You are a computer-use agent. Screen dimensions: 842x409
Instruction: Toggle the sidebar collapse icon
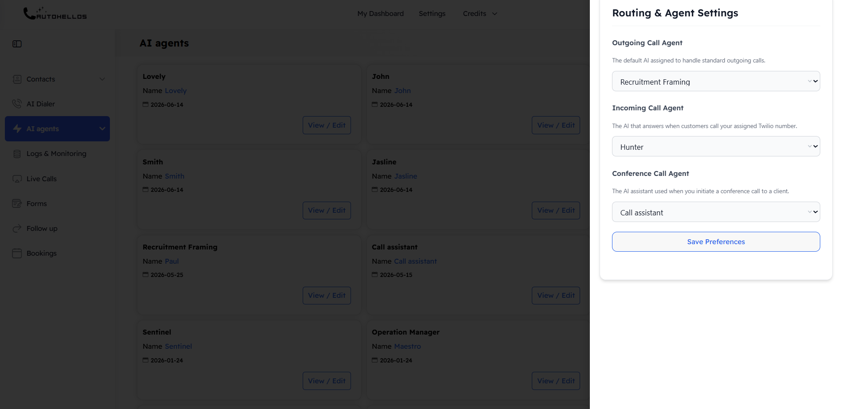pos(17,44)
